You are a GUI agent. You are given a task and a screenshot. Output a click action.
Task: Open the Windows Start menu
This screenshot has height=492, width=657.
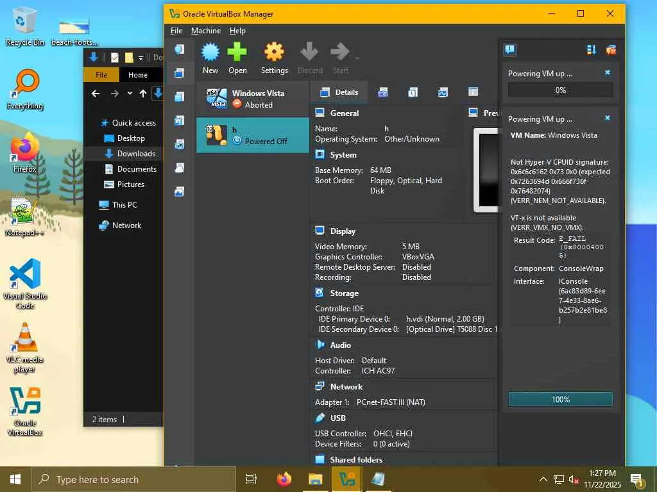[15, 479]
